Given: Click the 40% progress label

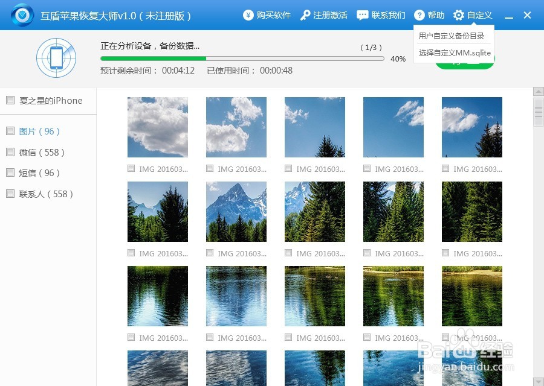Looking at the screenshot, I should click(x=398, y=59).
